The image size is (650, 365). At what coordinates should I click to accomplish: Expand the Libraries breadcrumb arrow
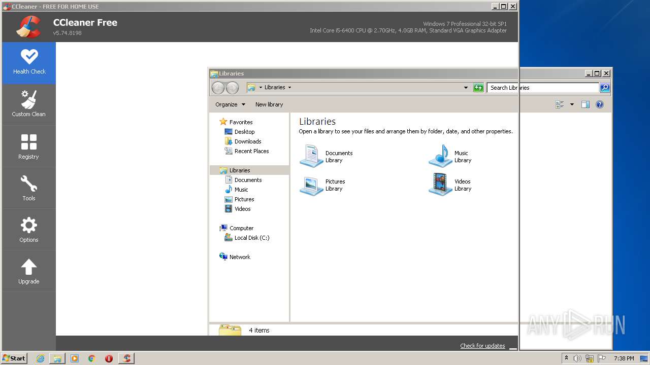click(289, 88)
